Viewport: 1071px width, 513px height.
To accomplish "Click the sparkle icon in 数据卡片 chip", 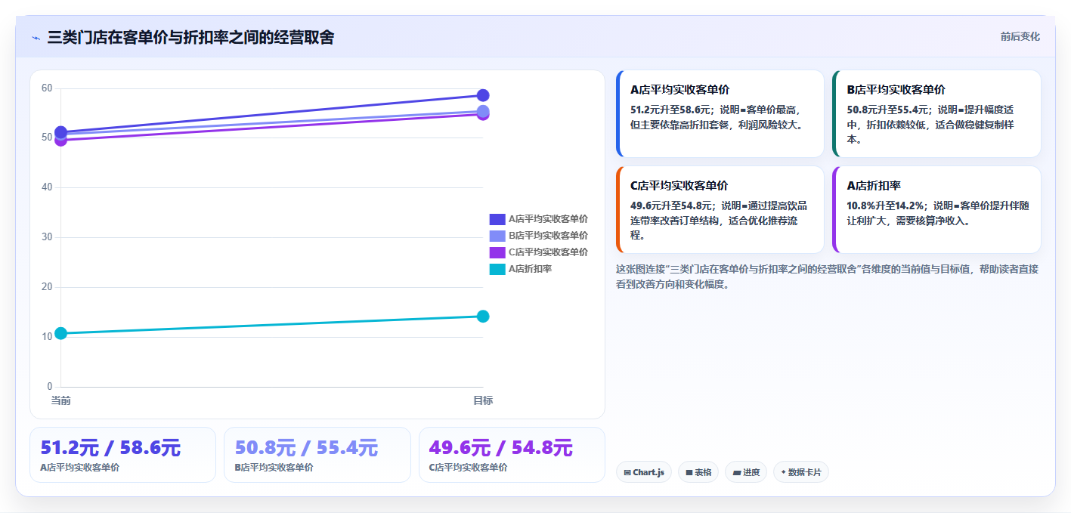I will (x=783, y=473).
